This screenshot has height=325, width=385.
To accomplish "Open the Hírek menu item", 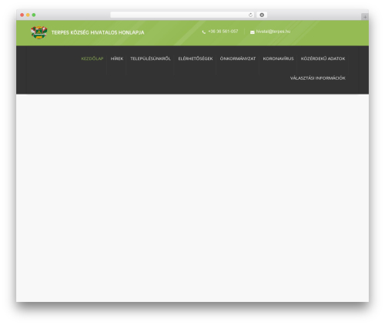I will click(x=117, y=58).
